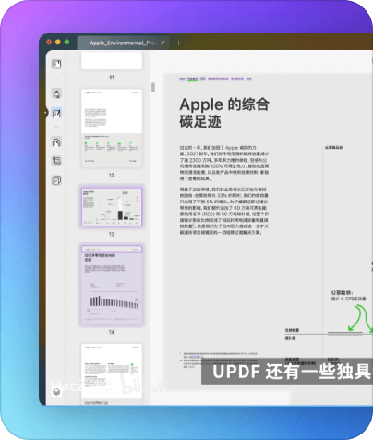Minimize the UPDF window with yellow button
Viewport: 373px width, 440px height.
coord(58,42)
